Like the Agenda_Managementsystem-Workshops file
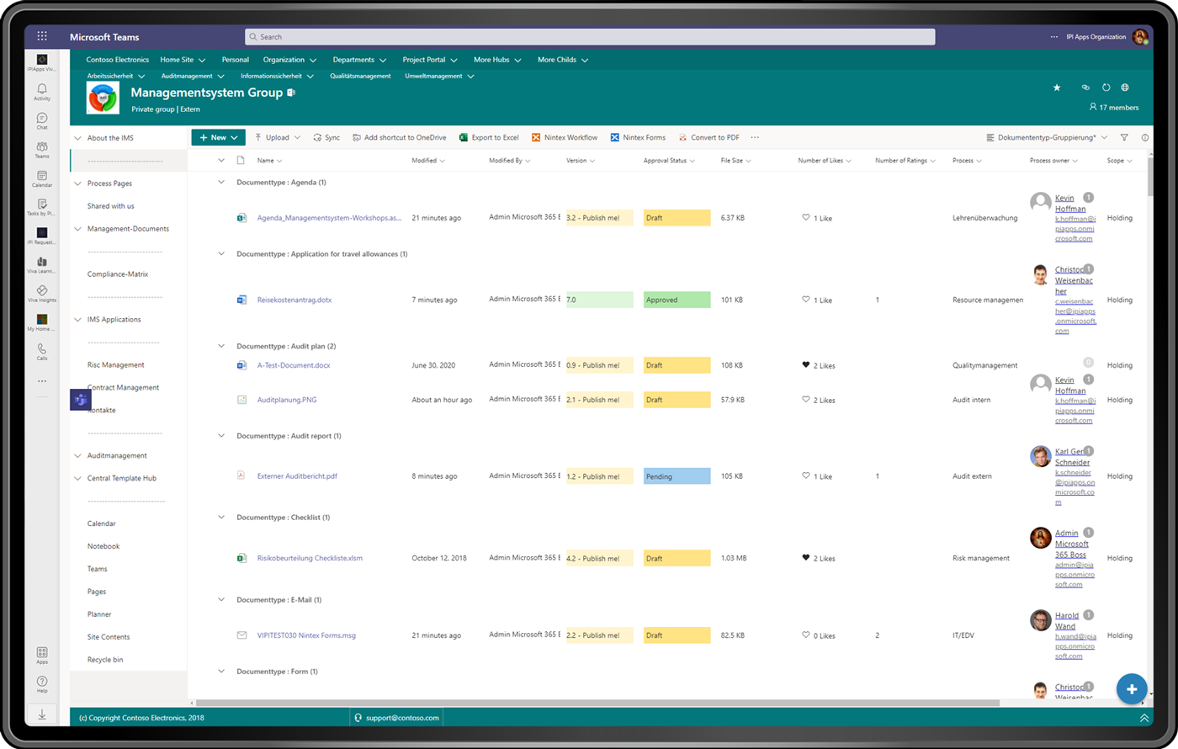 tap(806, 218)
